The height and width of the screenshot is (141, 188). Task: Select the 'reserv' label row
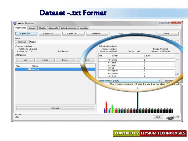[x=137, y=73]
